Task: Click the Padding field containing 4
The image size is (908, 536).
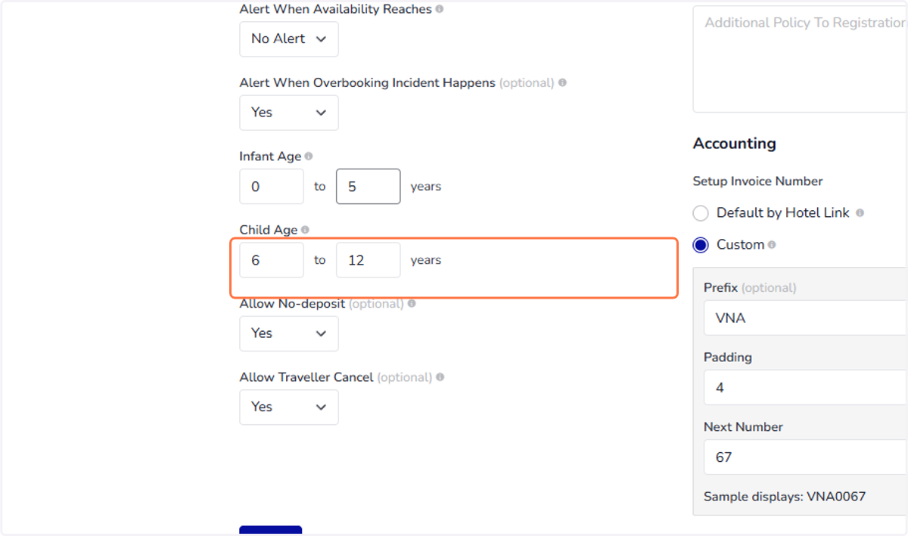Action: coord(806,388)
